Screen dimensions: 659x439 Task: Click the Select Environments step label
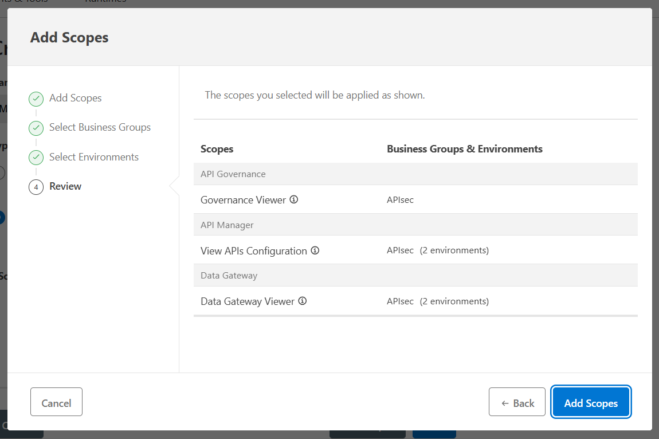[93, 156]
